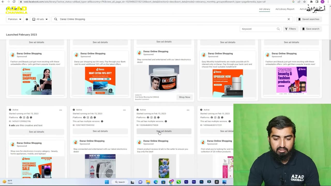Click the browser address bar URL
The width and height of the screenshot is (331, 186).
(145, 2)
